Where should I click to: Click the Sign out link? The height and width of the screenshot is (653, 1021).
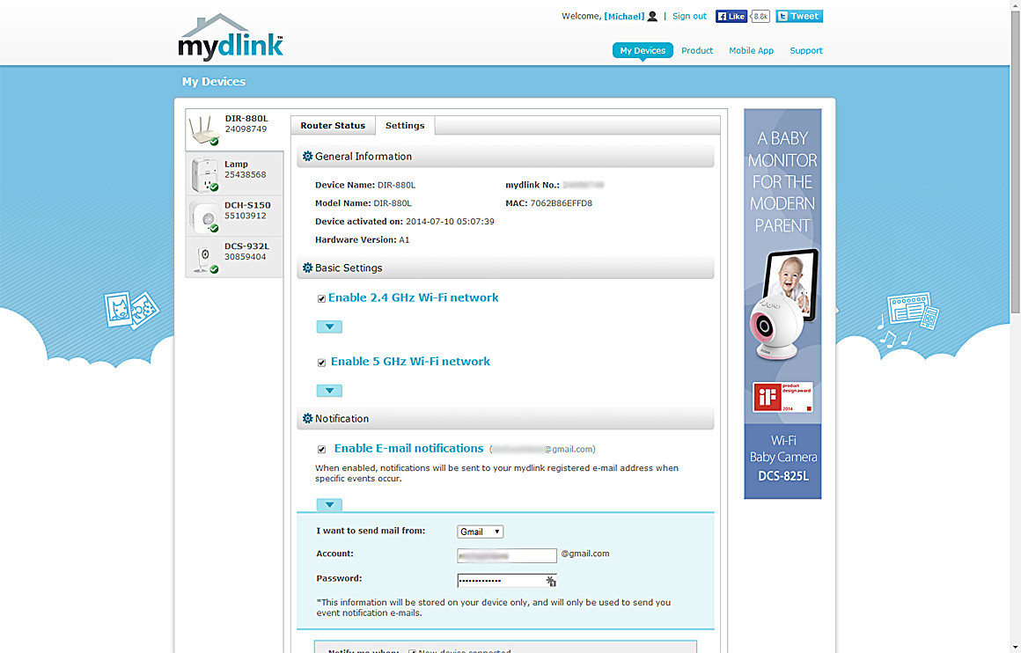point(689,16)
